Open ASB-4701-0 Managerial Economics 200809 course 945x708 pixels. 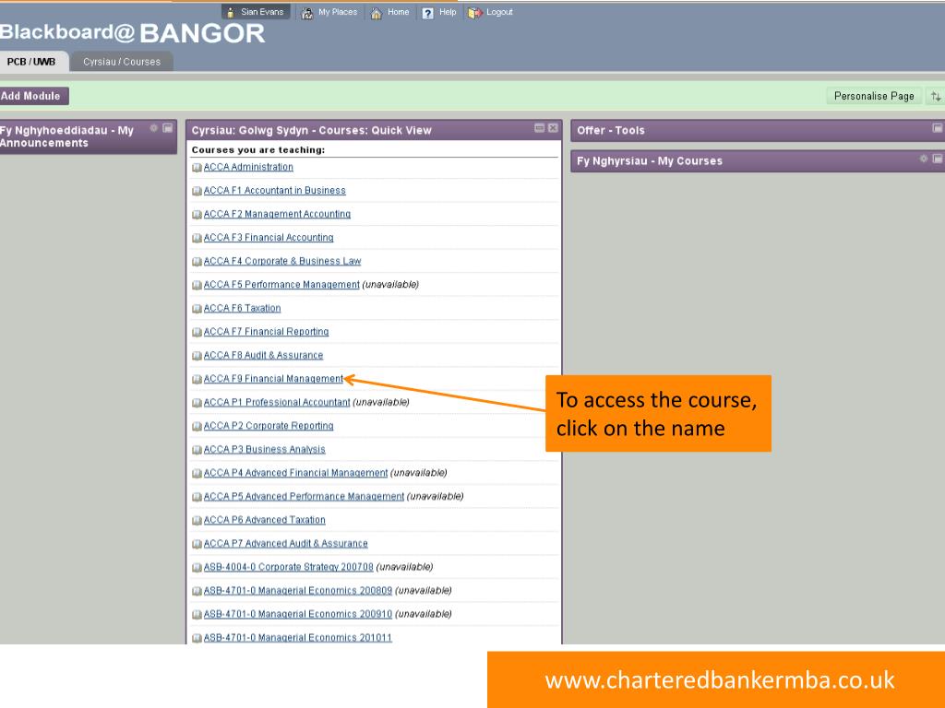(x=298, y=591)
